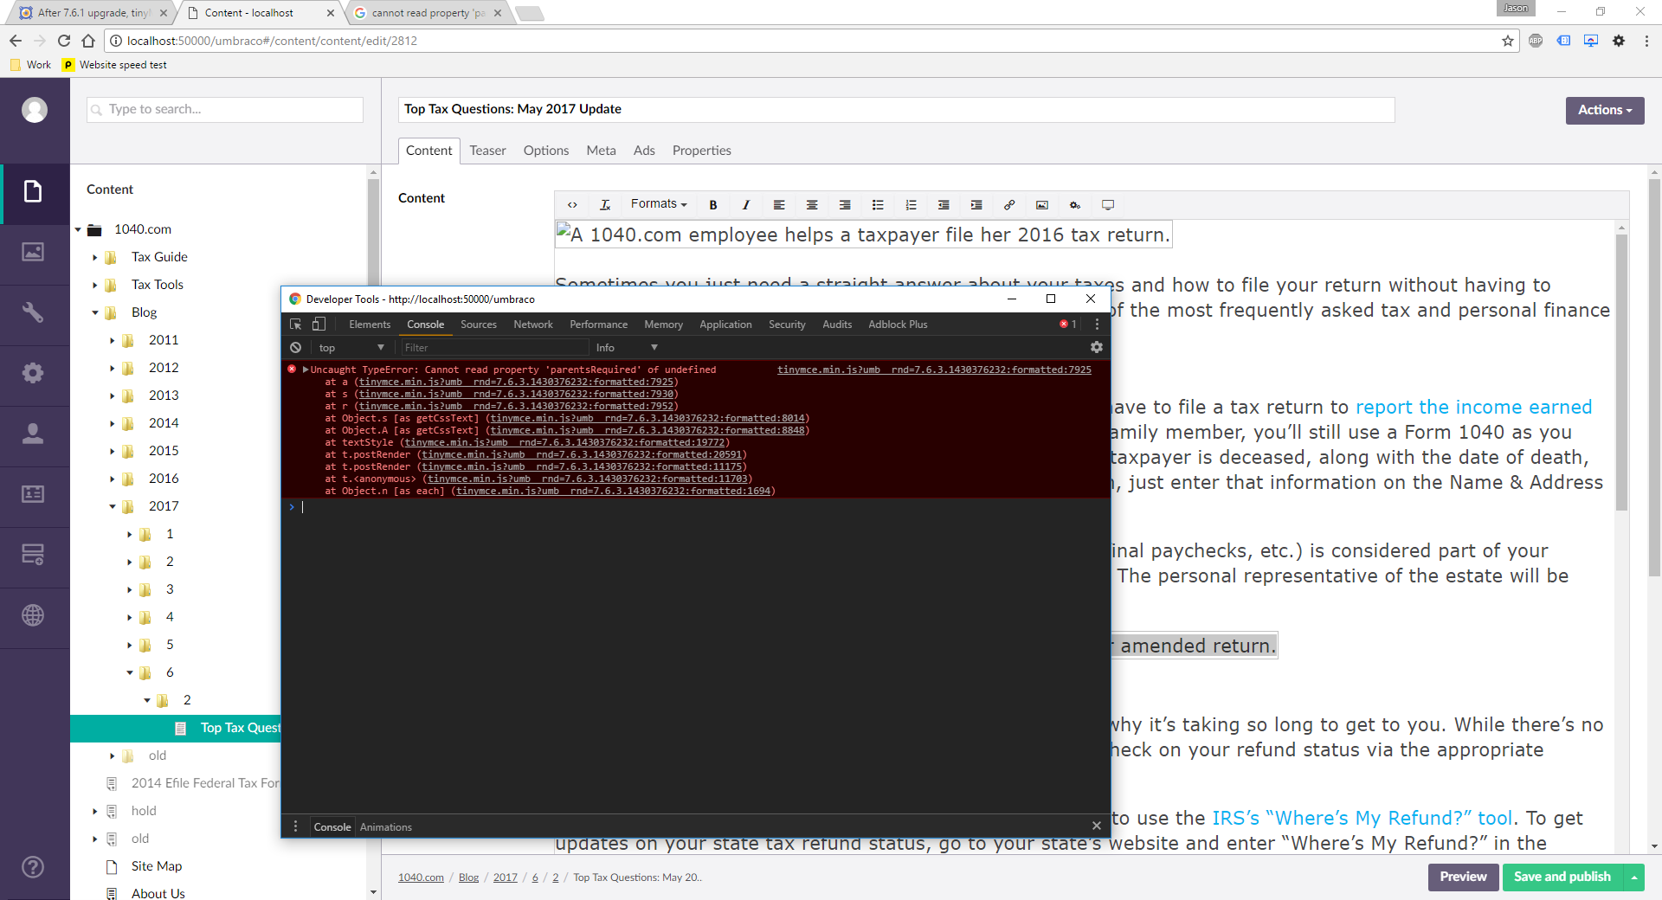Select the Site Map tree item
This screenshot has width=1662, height=900.
(x=156, y=866)
